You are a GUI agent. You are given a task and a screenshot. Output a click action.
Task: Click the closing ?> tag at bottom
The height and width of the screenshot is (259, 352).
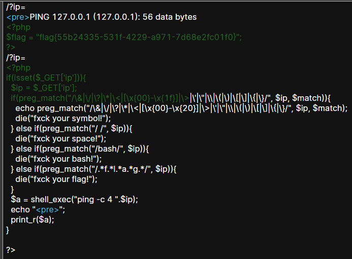click(x=11, y=250)
